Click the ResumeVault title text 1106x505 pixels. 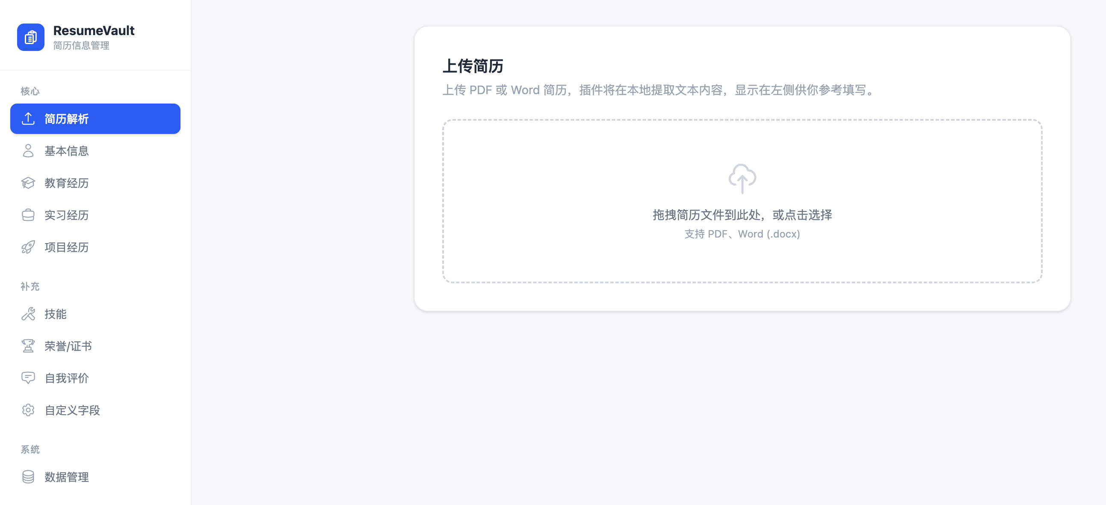click(x=94, y=30)
